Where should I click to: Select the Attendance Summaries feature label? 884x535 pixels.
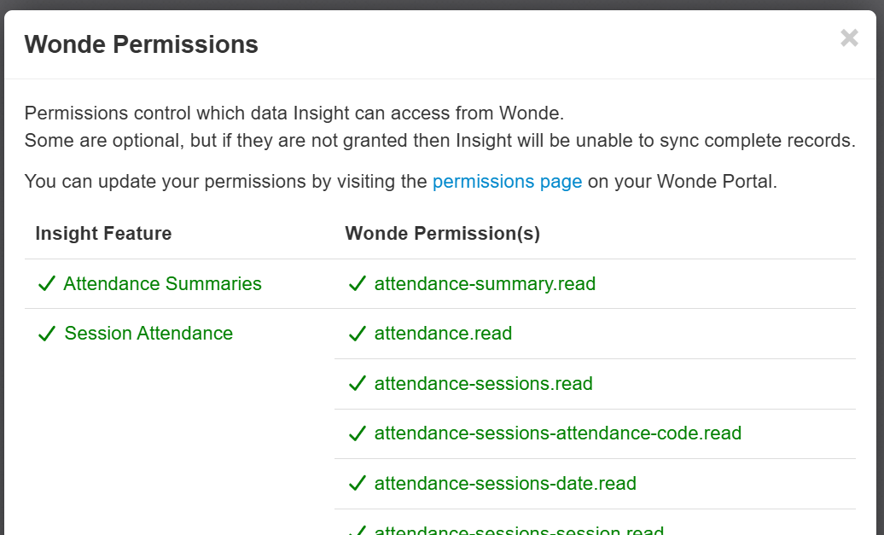pyautogui.click(x=162, y=284)
